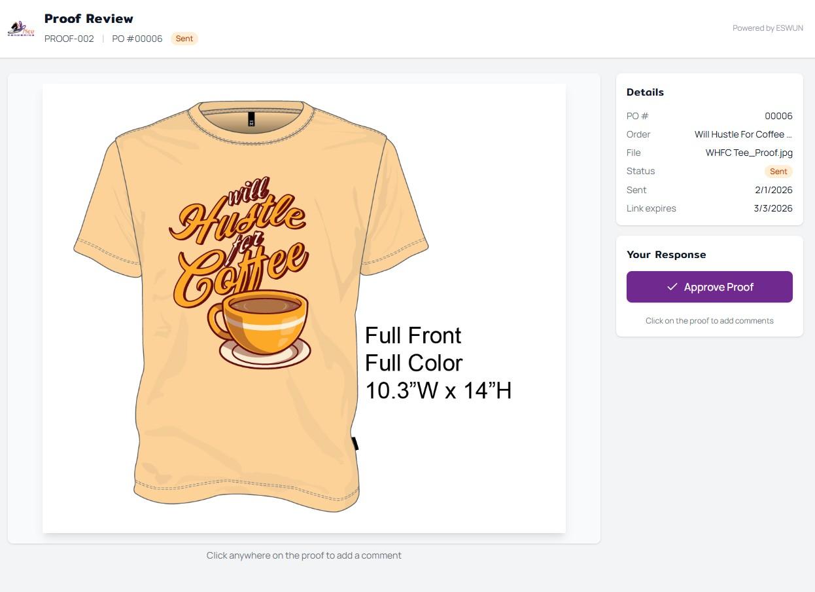Click the Powered by ESWUN link
This screenshot has height=592, width=815.
point(767,28)
